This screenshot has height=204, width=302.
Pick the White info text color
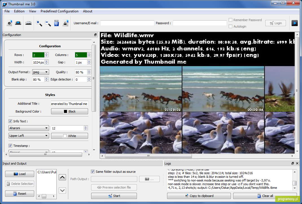tap(69, 136)
